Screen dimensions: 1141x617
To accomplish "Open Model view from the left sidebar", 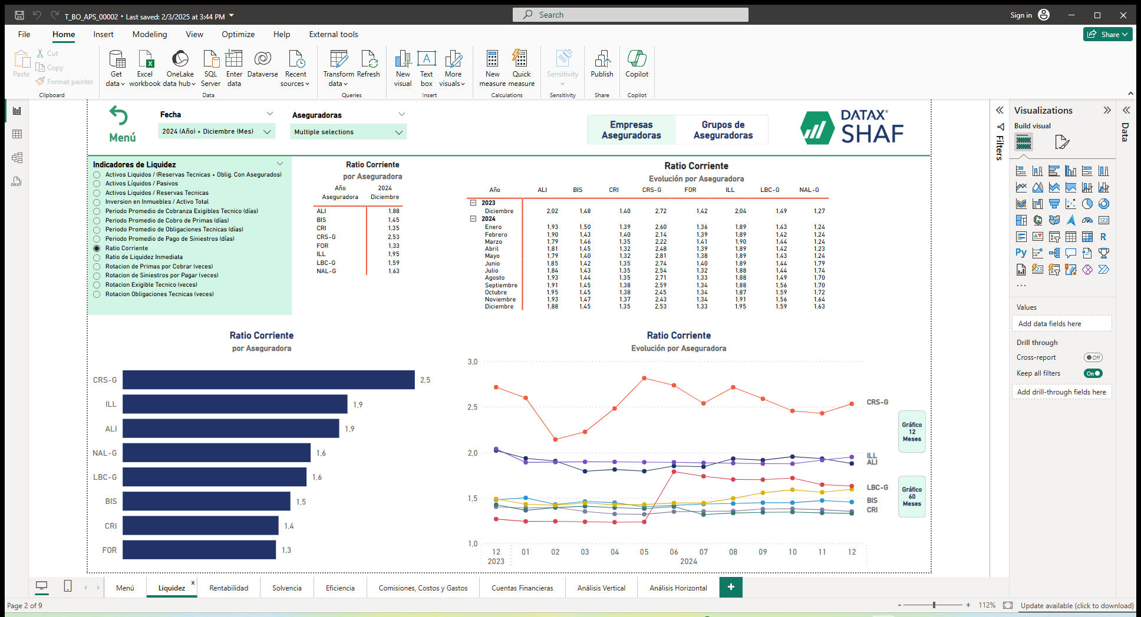I will [17, 158].
